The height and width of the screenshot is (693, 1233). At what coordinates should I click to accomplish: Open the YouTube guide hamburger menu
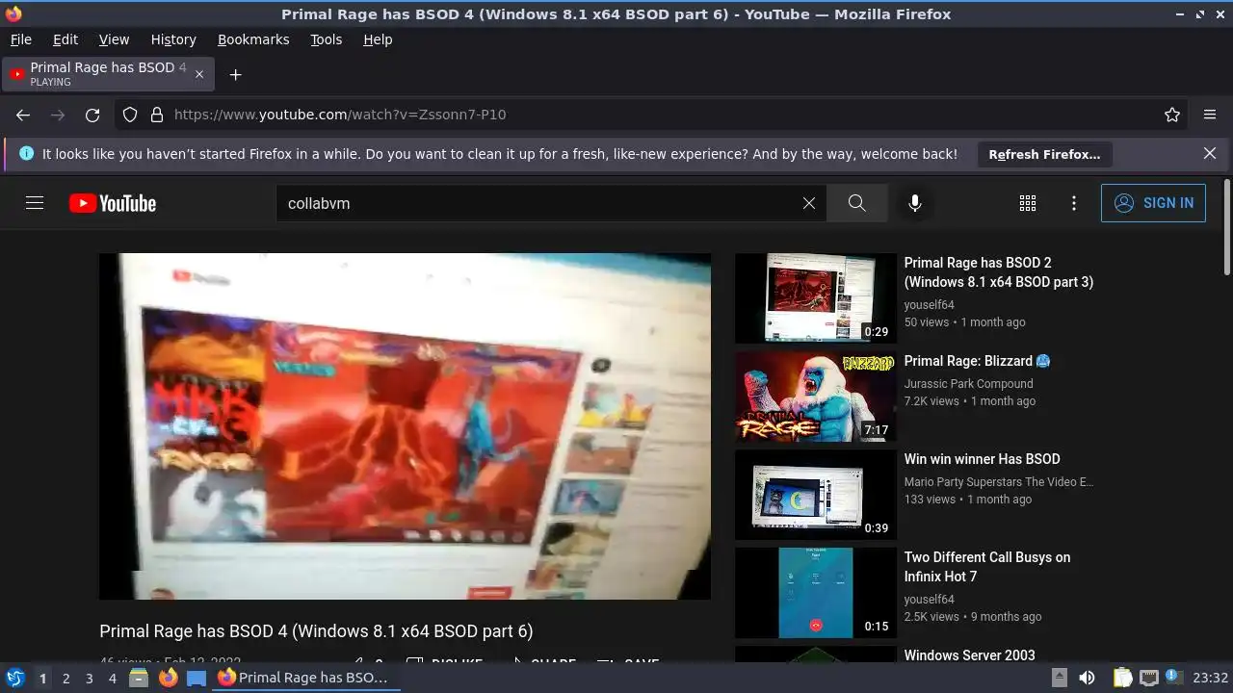coord(35,203)
